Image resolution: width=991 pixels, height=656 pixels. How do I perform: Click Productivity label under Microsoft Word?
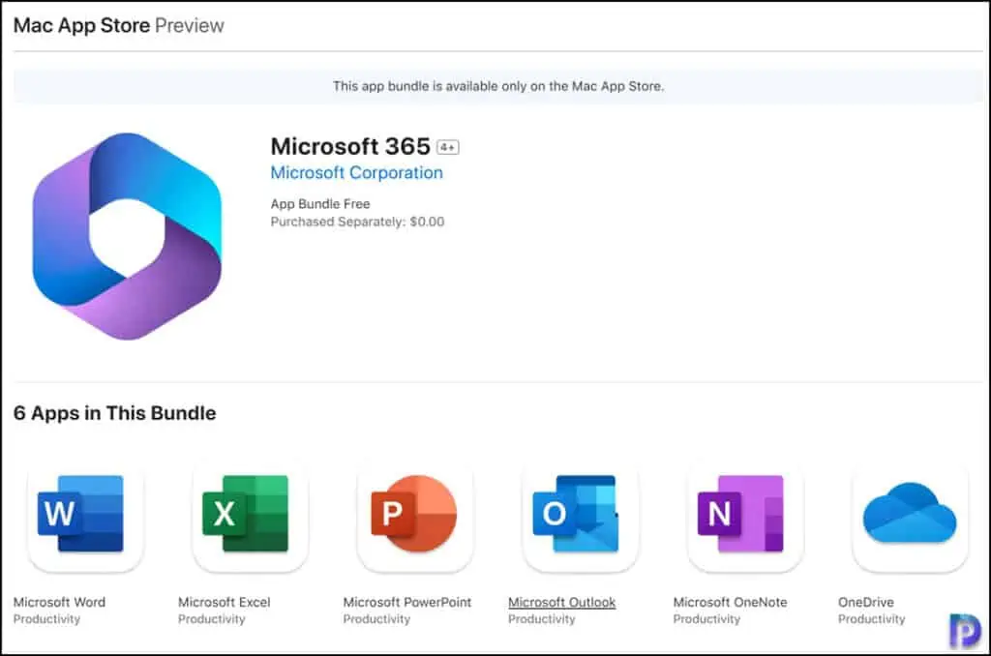[46, 619]
